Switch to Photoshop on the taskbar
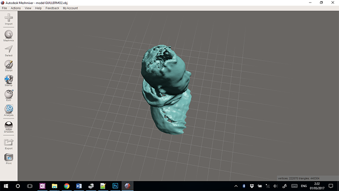Screen dimensions: 339x191 [x=115, y=186]
